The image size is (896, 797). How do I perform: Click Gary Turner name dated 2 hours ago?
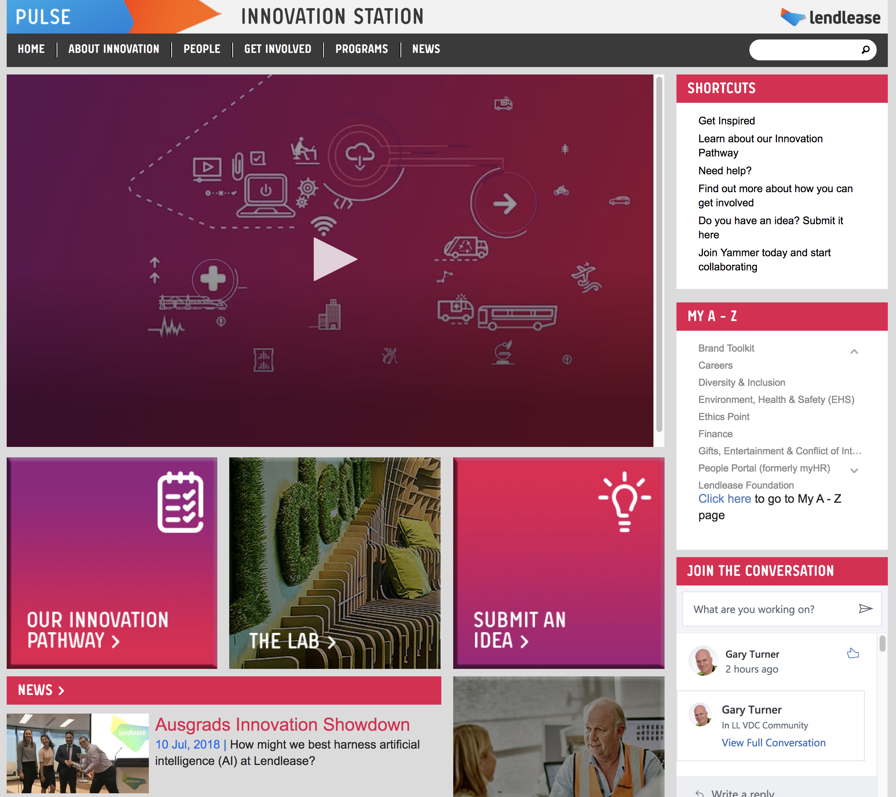[752, 654]
